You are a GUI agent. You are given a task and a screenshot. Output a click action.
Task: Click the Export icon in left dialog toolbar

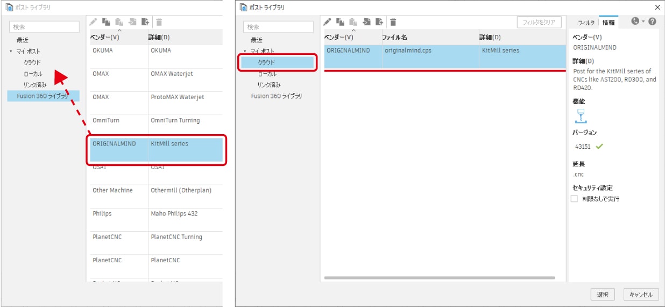pyautogui.click(x=145, y=22)
